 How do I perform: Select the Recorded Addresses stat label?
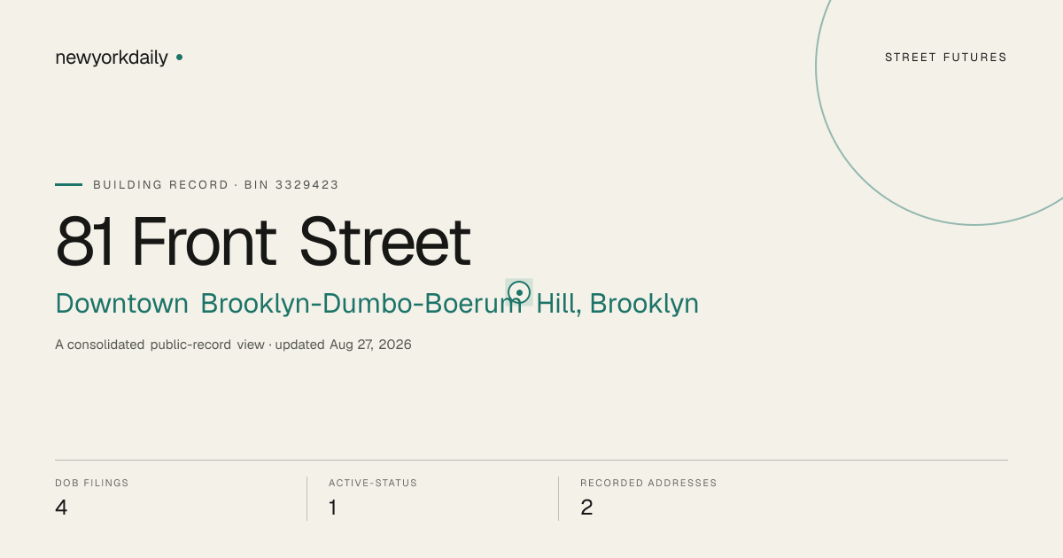tap(648, 484)
